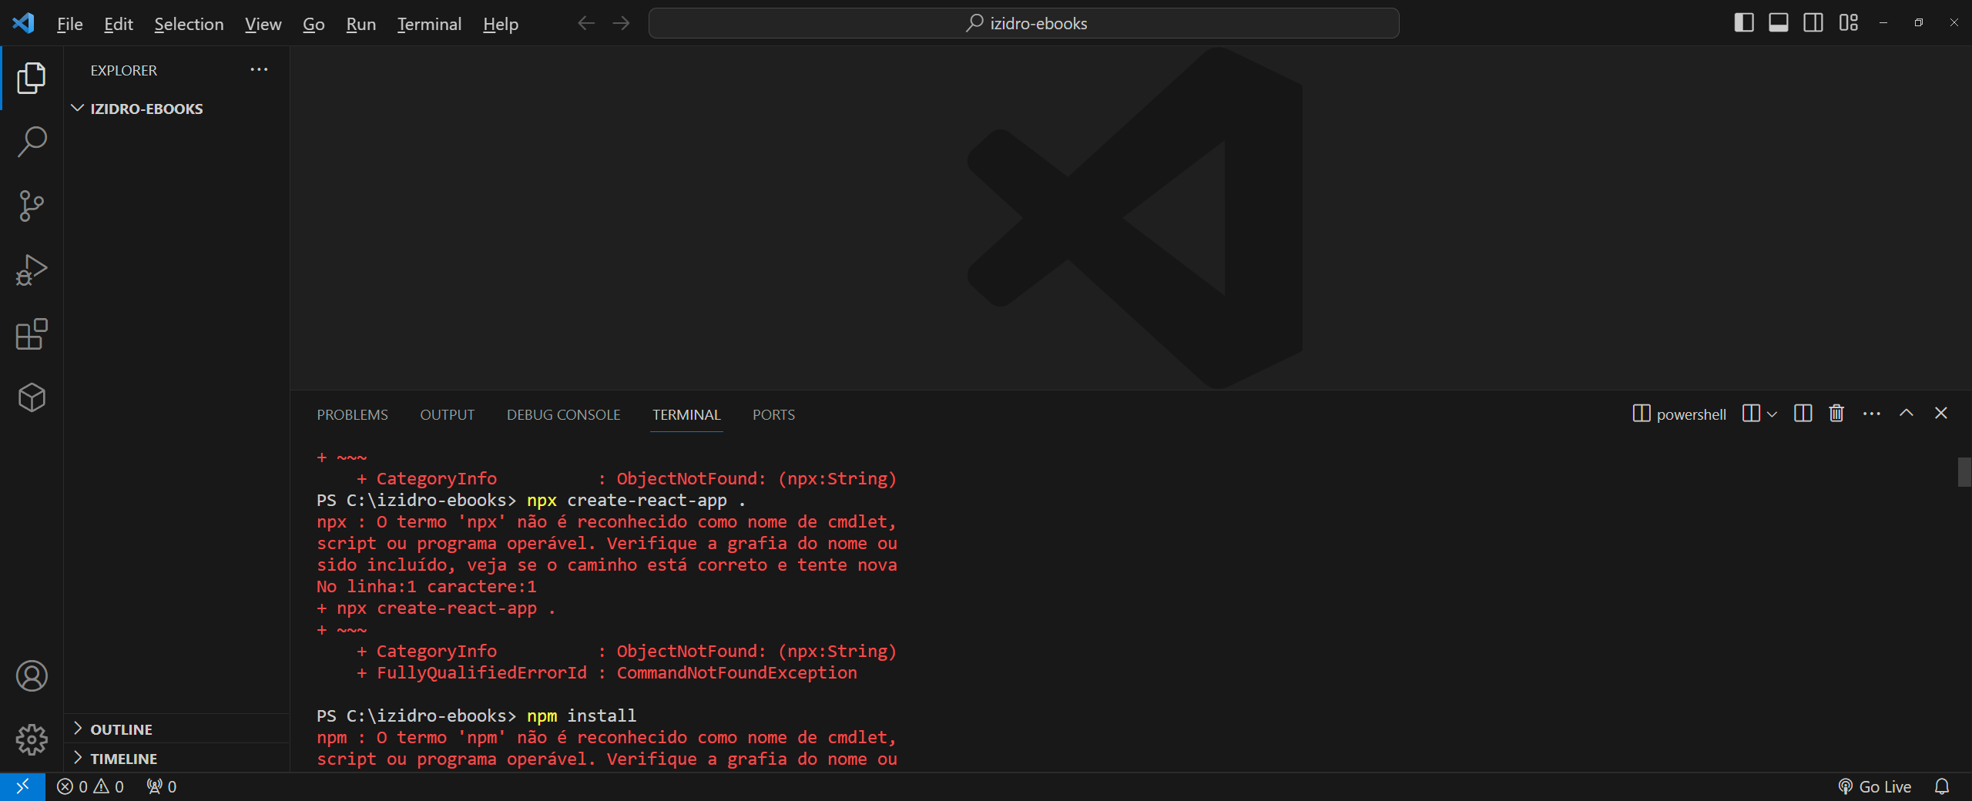Split the terminal pane
Image resolution: width=1972 pixels, height=801 pixels.
[x=1803, y=414]
